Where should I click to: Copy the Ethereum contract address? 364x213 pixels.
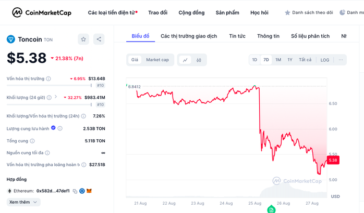(75, 191)
